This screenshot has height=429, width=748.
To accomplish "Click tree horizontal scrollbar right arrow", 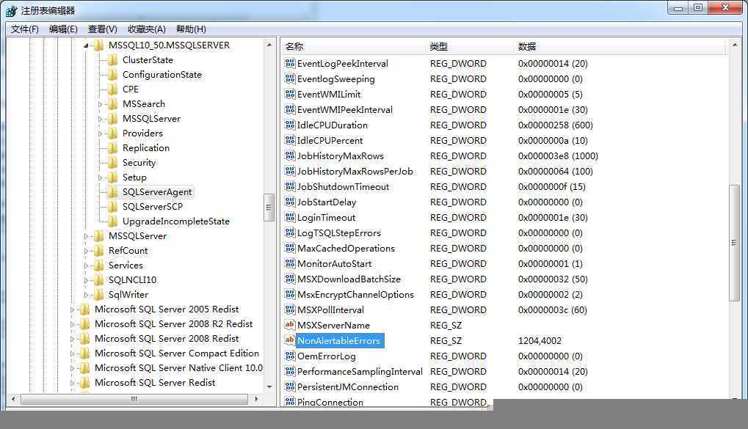I will click(x=256, y=399).
